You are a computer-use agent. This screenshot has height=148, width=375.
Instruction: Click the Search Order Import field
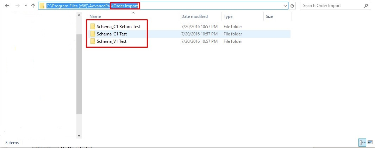(x=331, y=6)
